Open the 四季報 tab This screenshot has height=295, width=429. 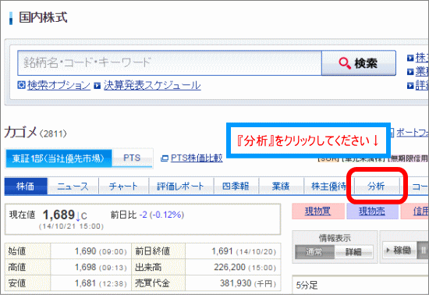point(236,186)
